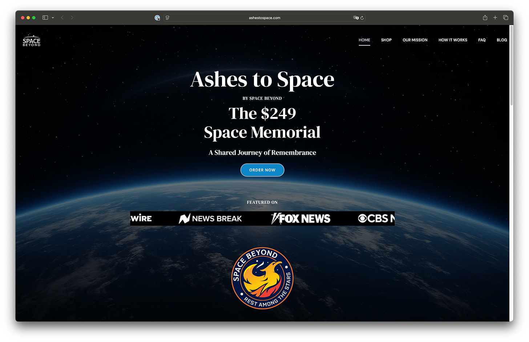
Task: Click the translate page icon
Action: coord(356,17)
